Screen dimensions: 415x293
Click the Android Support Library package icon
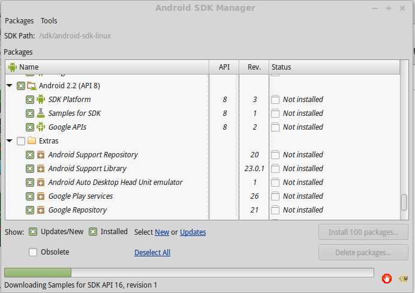point(41,169)
